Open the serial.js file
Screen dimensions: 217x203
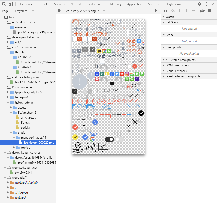26,128
